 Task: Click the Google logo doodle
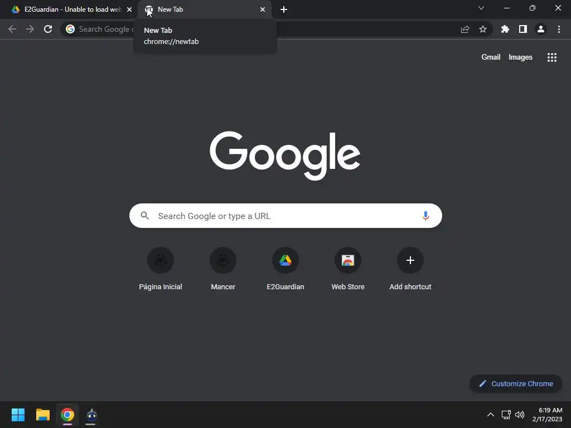[x=285, y=155]
